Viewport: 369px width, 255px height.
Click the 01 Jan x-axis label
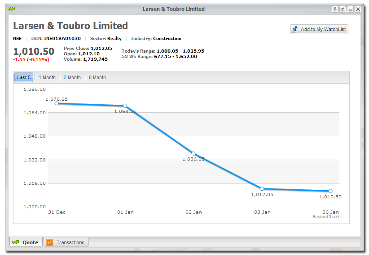pos(125,212)
